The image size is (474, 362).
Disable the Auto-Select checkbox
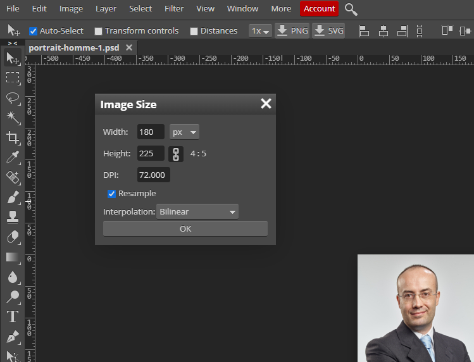coord(34,31)
